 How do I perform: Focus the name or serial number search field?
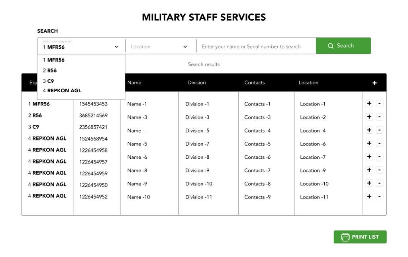pos(256,47)
